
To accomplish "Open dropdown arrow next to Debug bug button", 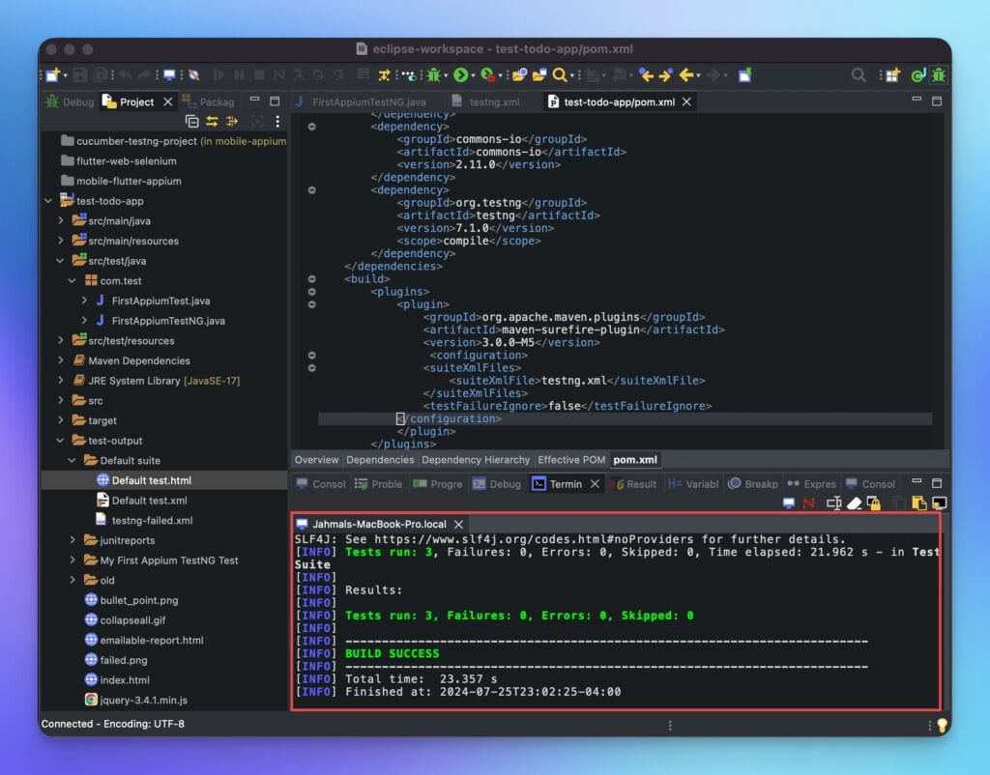I will click(x=445, y=76).
